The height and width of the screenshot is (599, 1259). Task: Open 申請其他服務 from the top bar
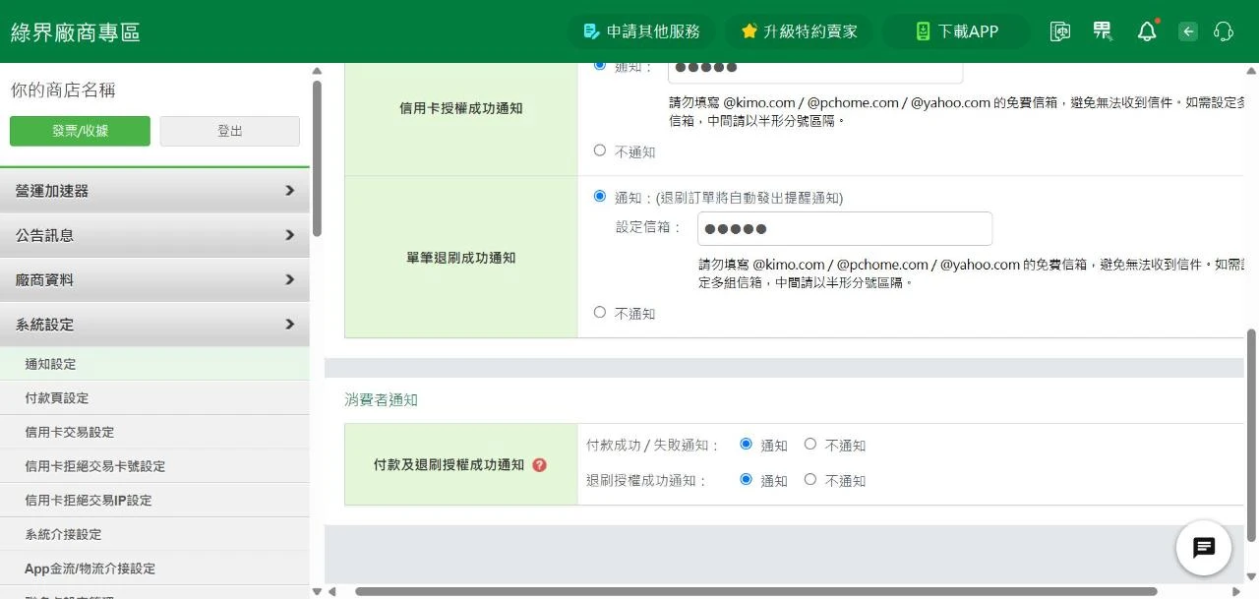tap(641, 31)
